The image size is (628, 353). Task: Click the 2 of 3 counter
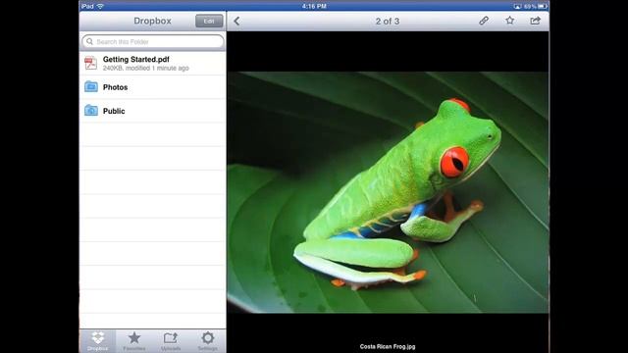pyautogui.click(x=388, y=22)
